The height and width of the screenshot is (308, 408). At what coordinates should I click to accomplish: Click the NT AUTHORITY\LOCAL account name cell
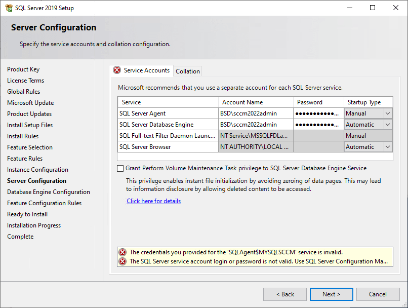point(256,147)
